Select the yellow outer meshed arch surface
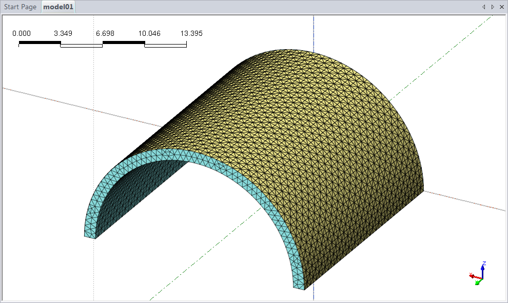 coord(318,128)
